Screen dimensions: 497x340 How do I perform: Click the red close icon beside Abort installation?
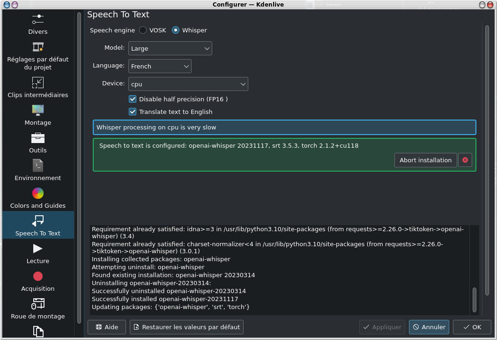click(465, 160)
